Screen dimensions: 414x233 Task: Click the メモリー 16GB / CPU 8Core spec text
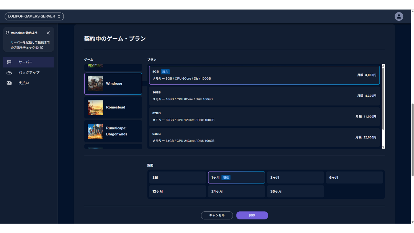pos(182,99)
